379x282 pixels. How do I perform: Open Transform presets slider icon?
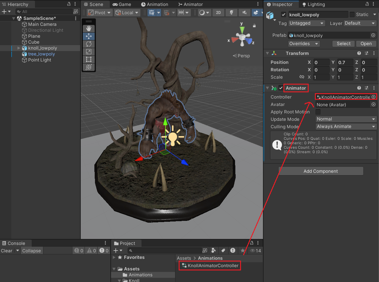(x=367, y=53)
